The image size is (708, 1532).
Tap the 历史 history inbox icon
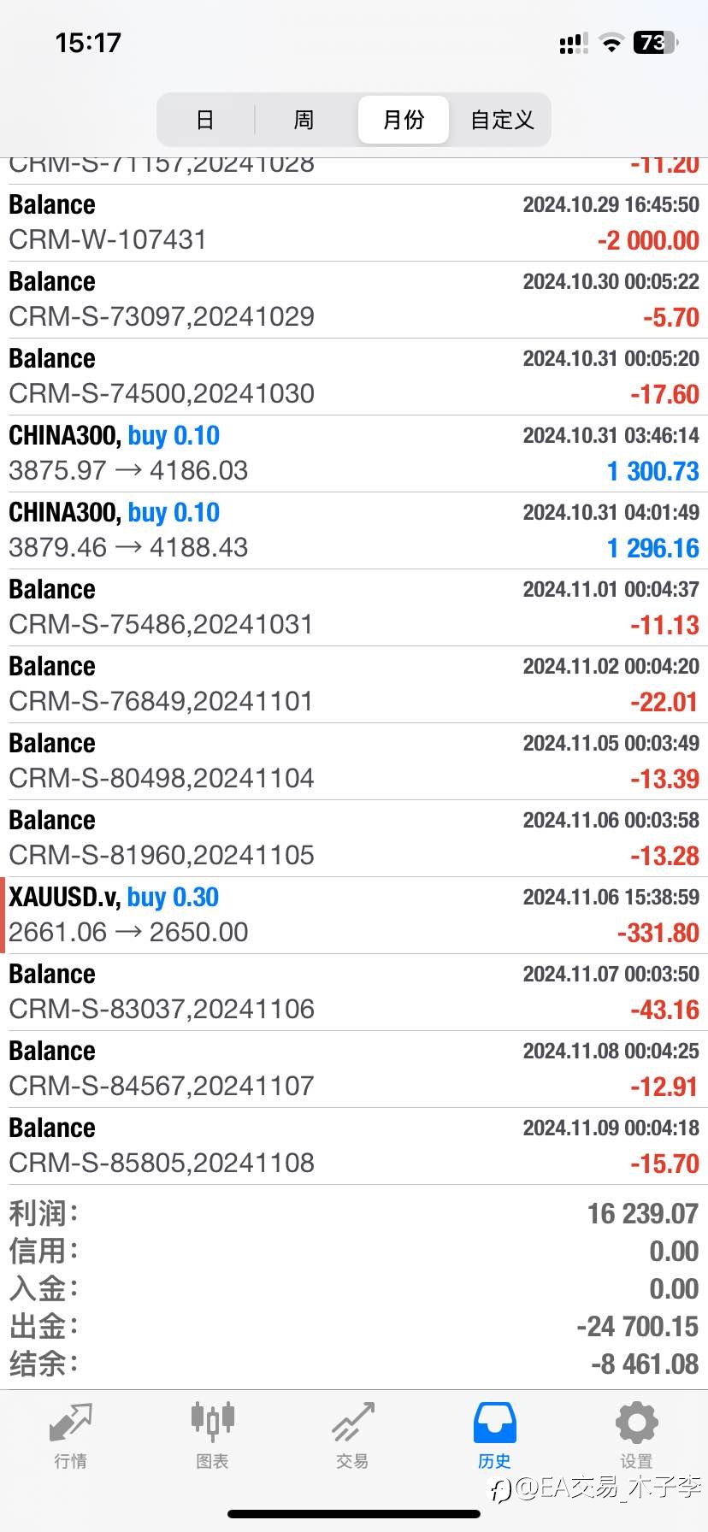(x=495, y=1423)
